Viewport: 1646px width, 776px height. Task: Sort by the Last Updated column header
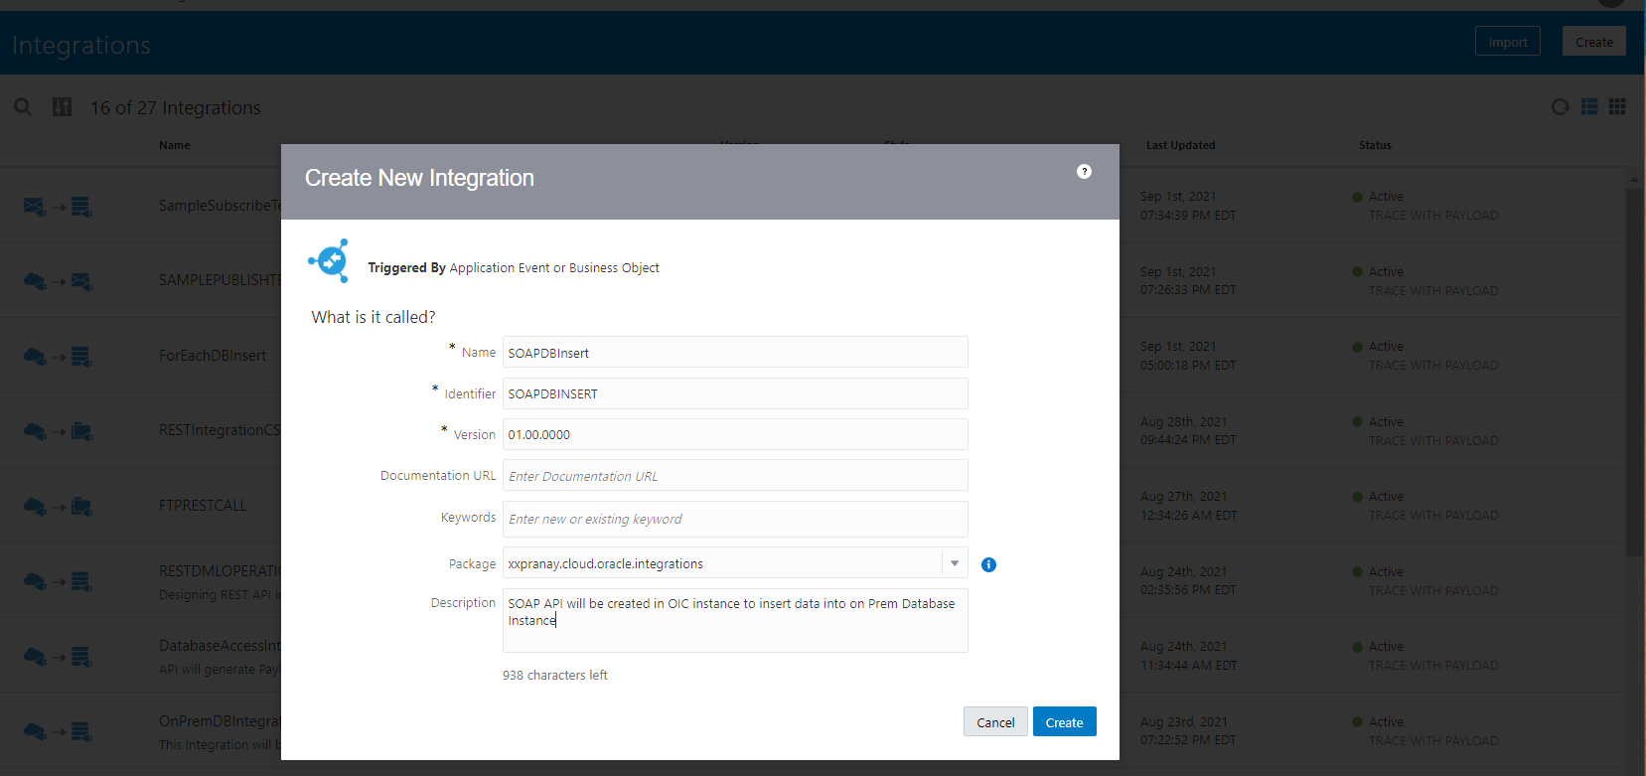pos(1180,145)
